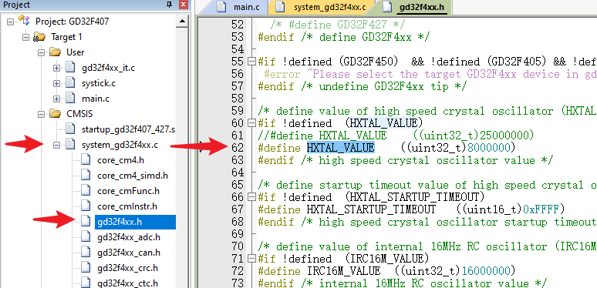Click the gd32f4xx.h header file icon

86,222
